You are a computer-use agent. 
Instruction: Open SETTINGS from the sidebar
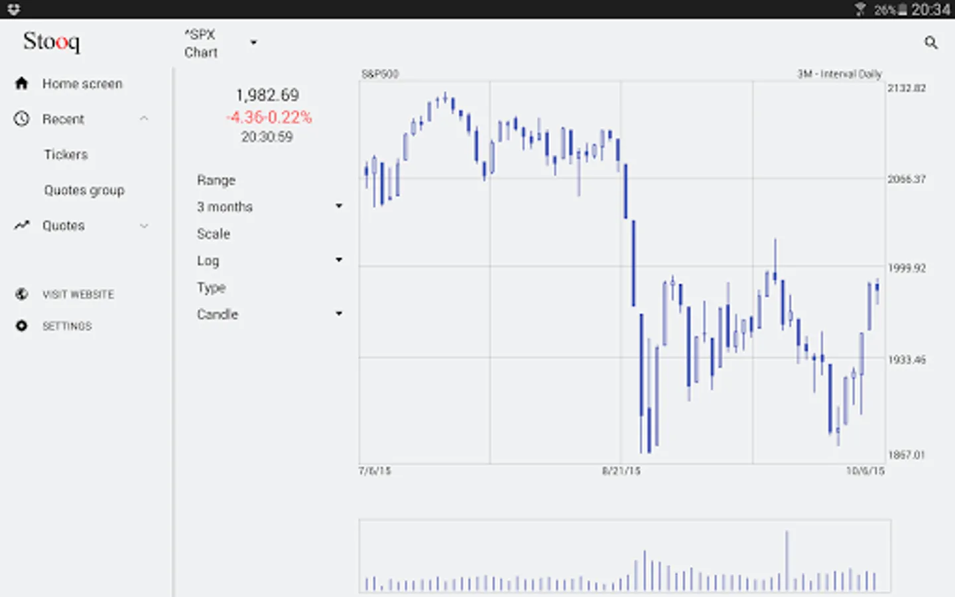pyautogui.click(x=67, y=326)
